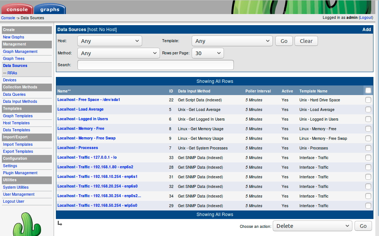Click the Add link in Data Sources header
This screenshot has width=379, height=236.
(366, 30)
